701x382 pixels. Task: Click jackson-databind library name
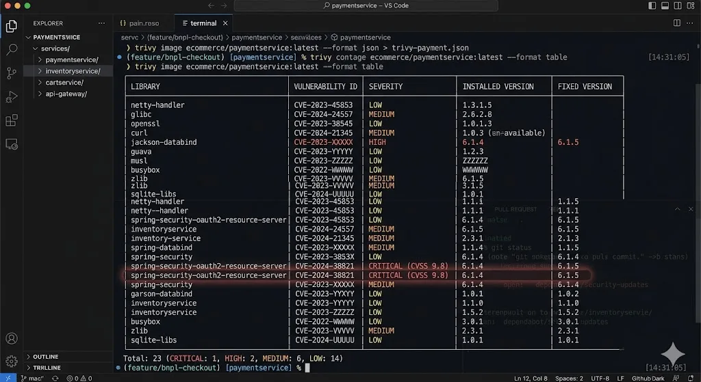(x=164, y=142)
